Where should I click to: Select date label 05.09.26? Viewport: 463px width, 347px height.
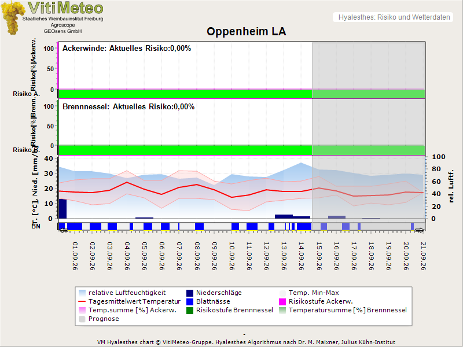pyautogui.click(x=145, y=256)
